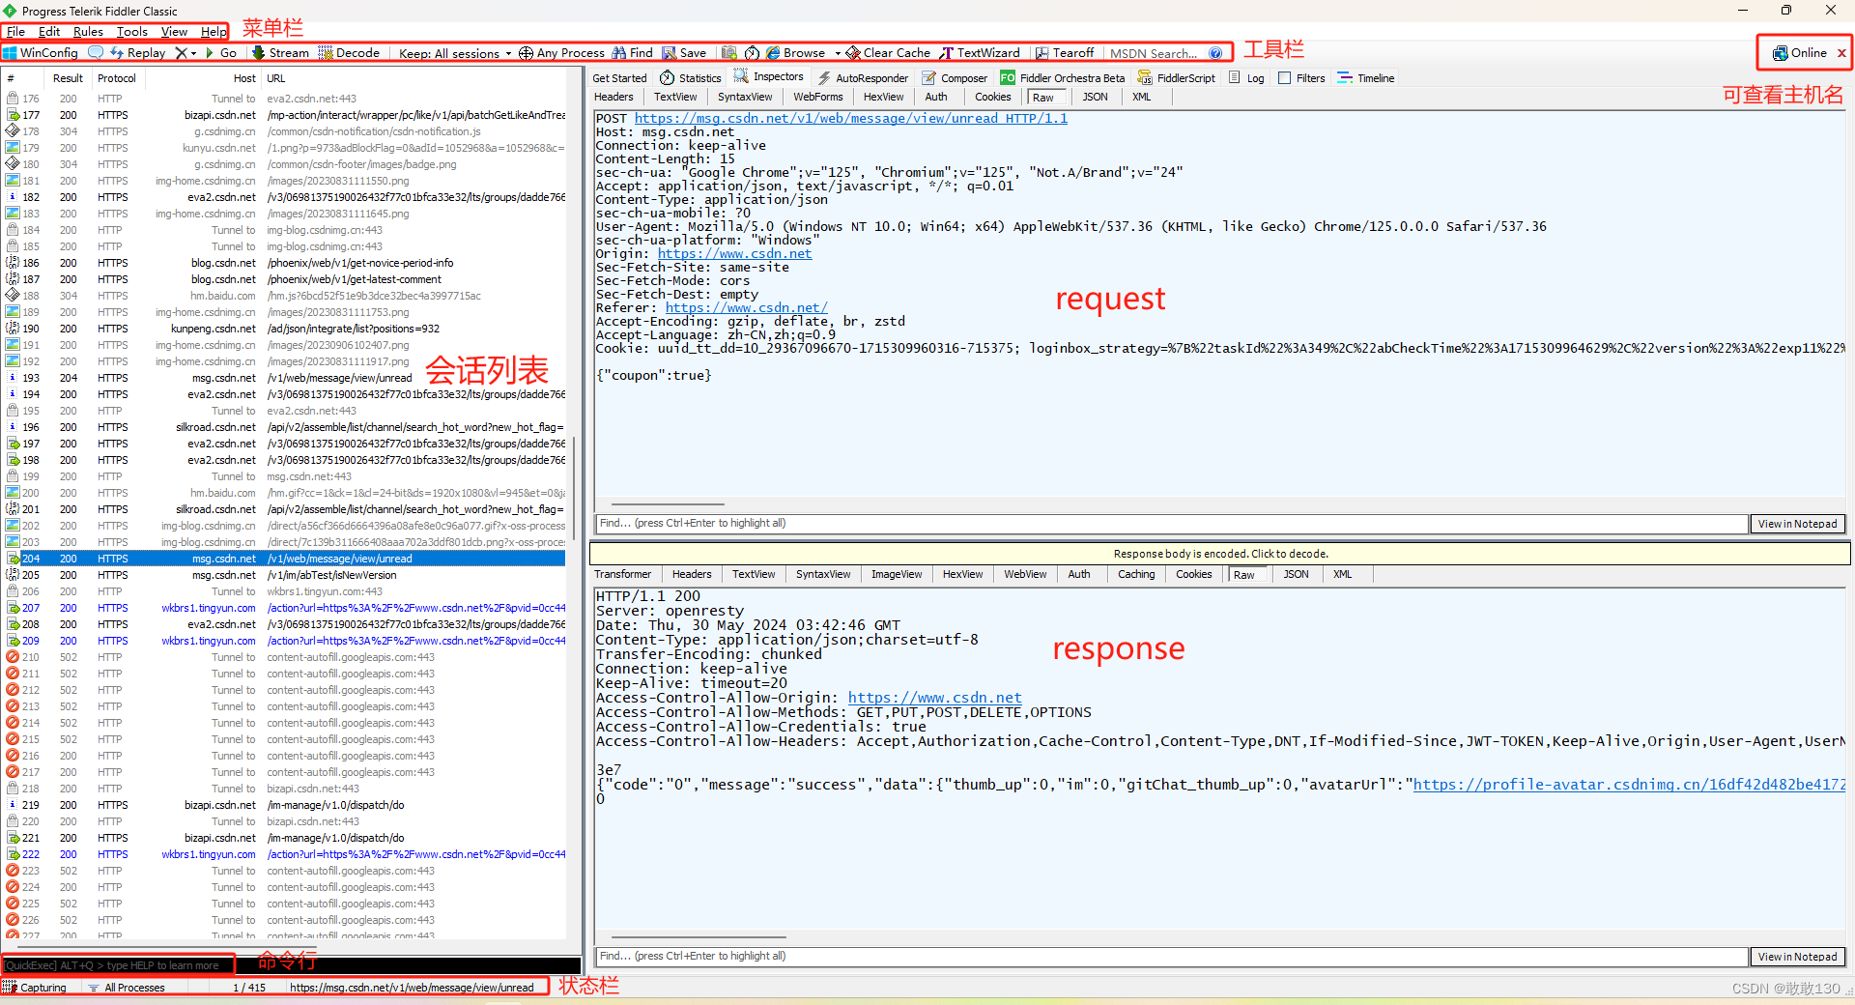Switch to the AutoResponder tab
1855x1005 pixels.
click(x=863, y=78)
